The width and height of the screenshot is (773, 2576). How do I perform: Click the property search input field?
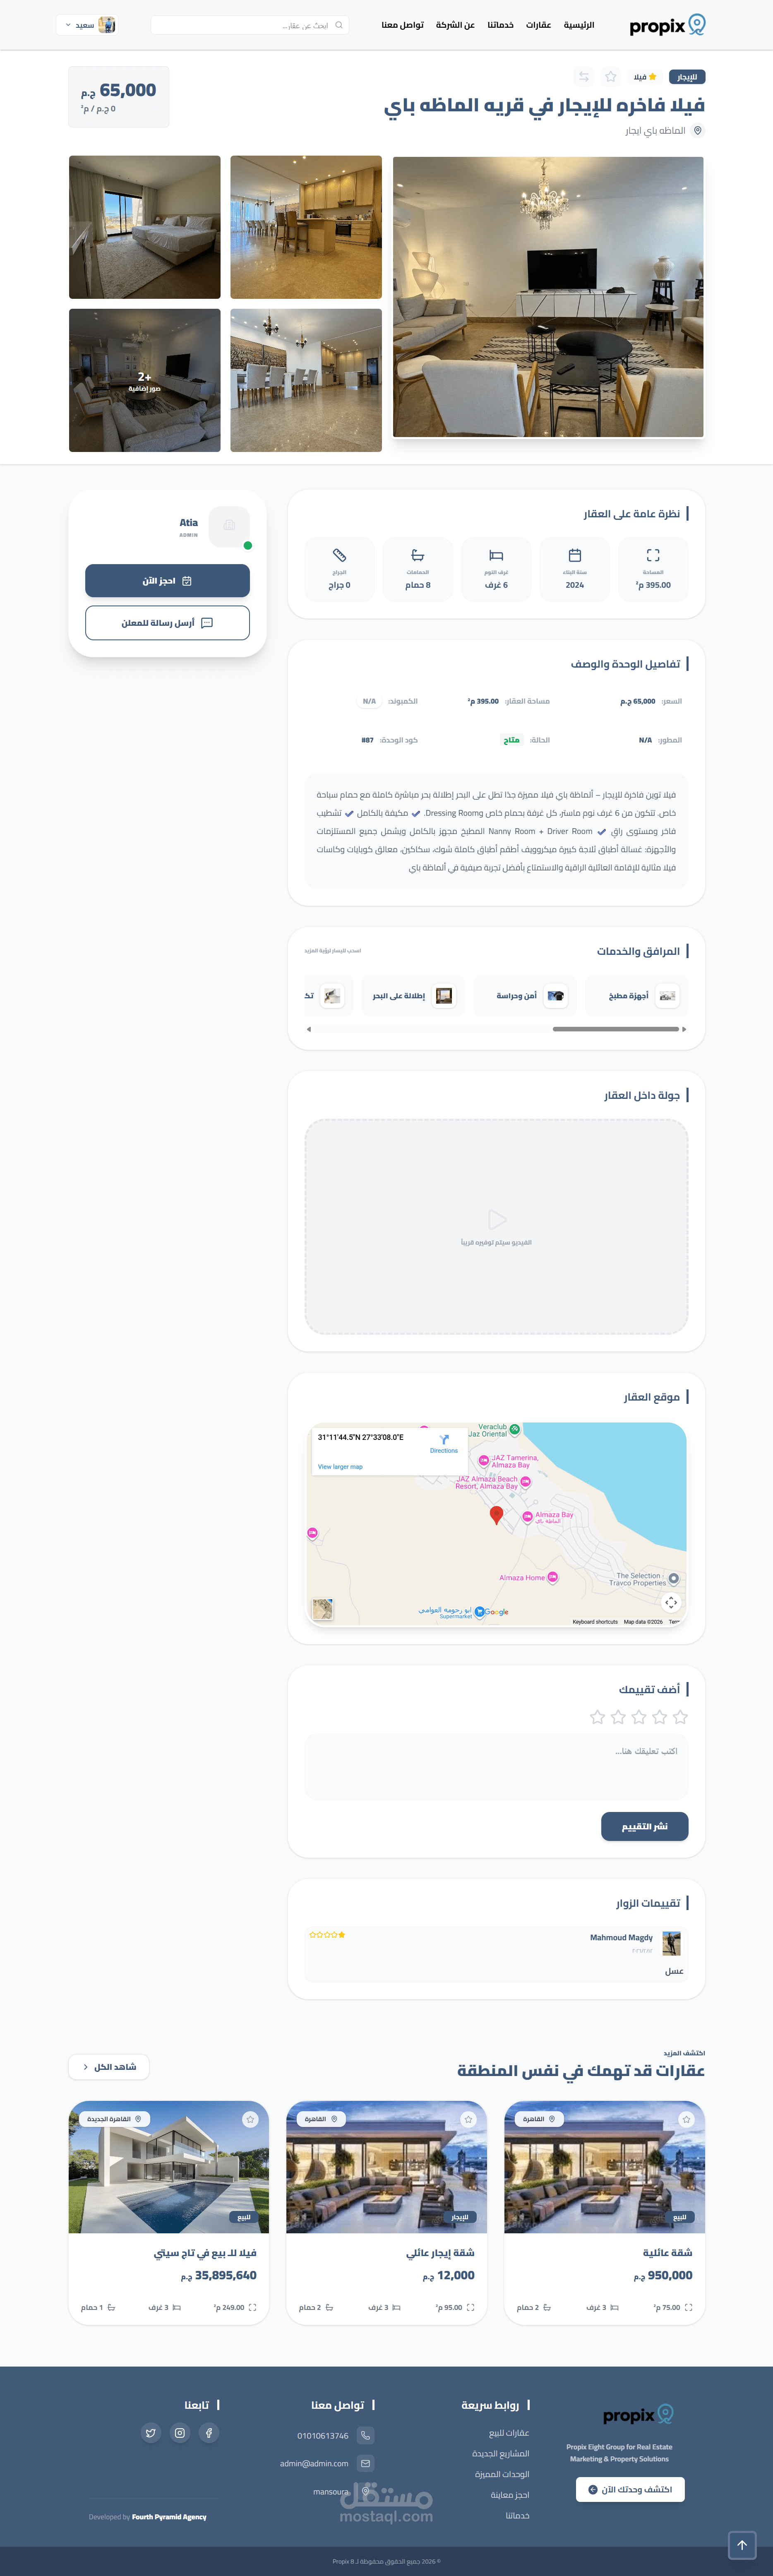pyautogui.click(x=250, y=25)
